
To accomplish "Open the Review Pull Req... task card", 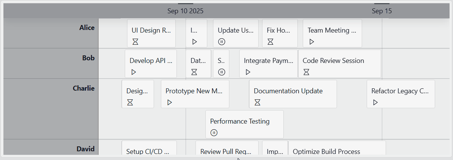I will tap(227, 149).
